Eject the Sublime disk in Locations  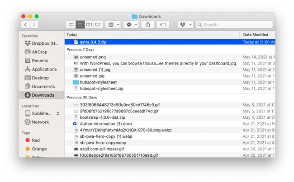click(57, 113)
